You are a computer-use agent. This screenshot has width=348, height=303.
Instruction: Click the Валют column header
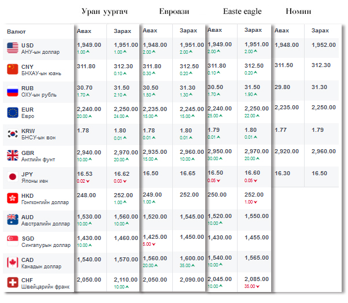click(16, 31)
